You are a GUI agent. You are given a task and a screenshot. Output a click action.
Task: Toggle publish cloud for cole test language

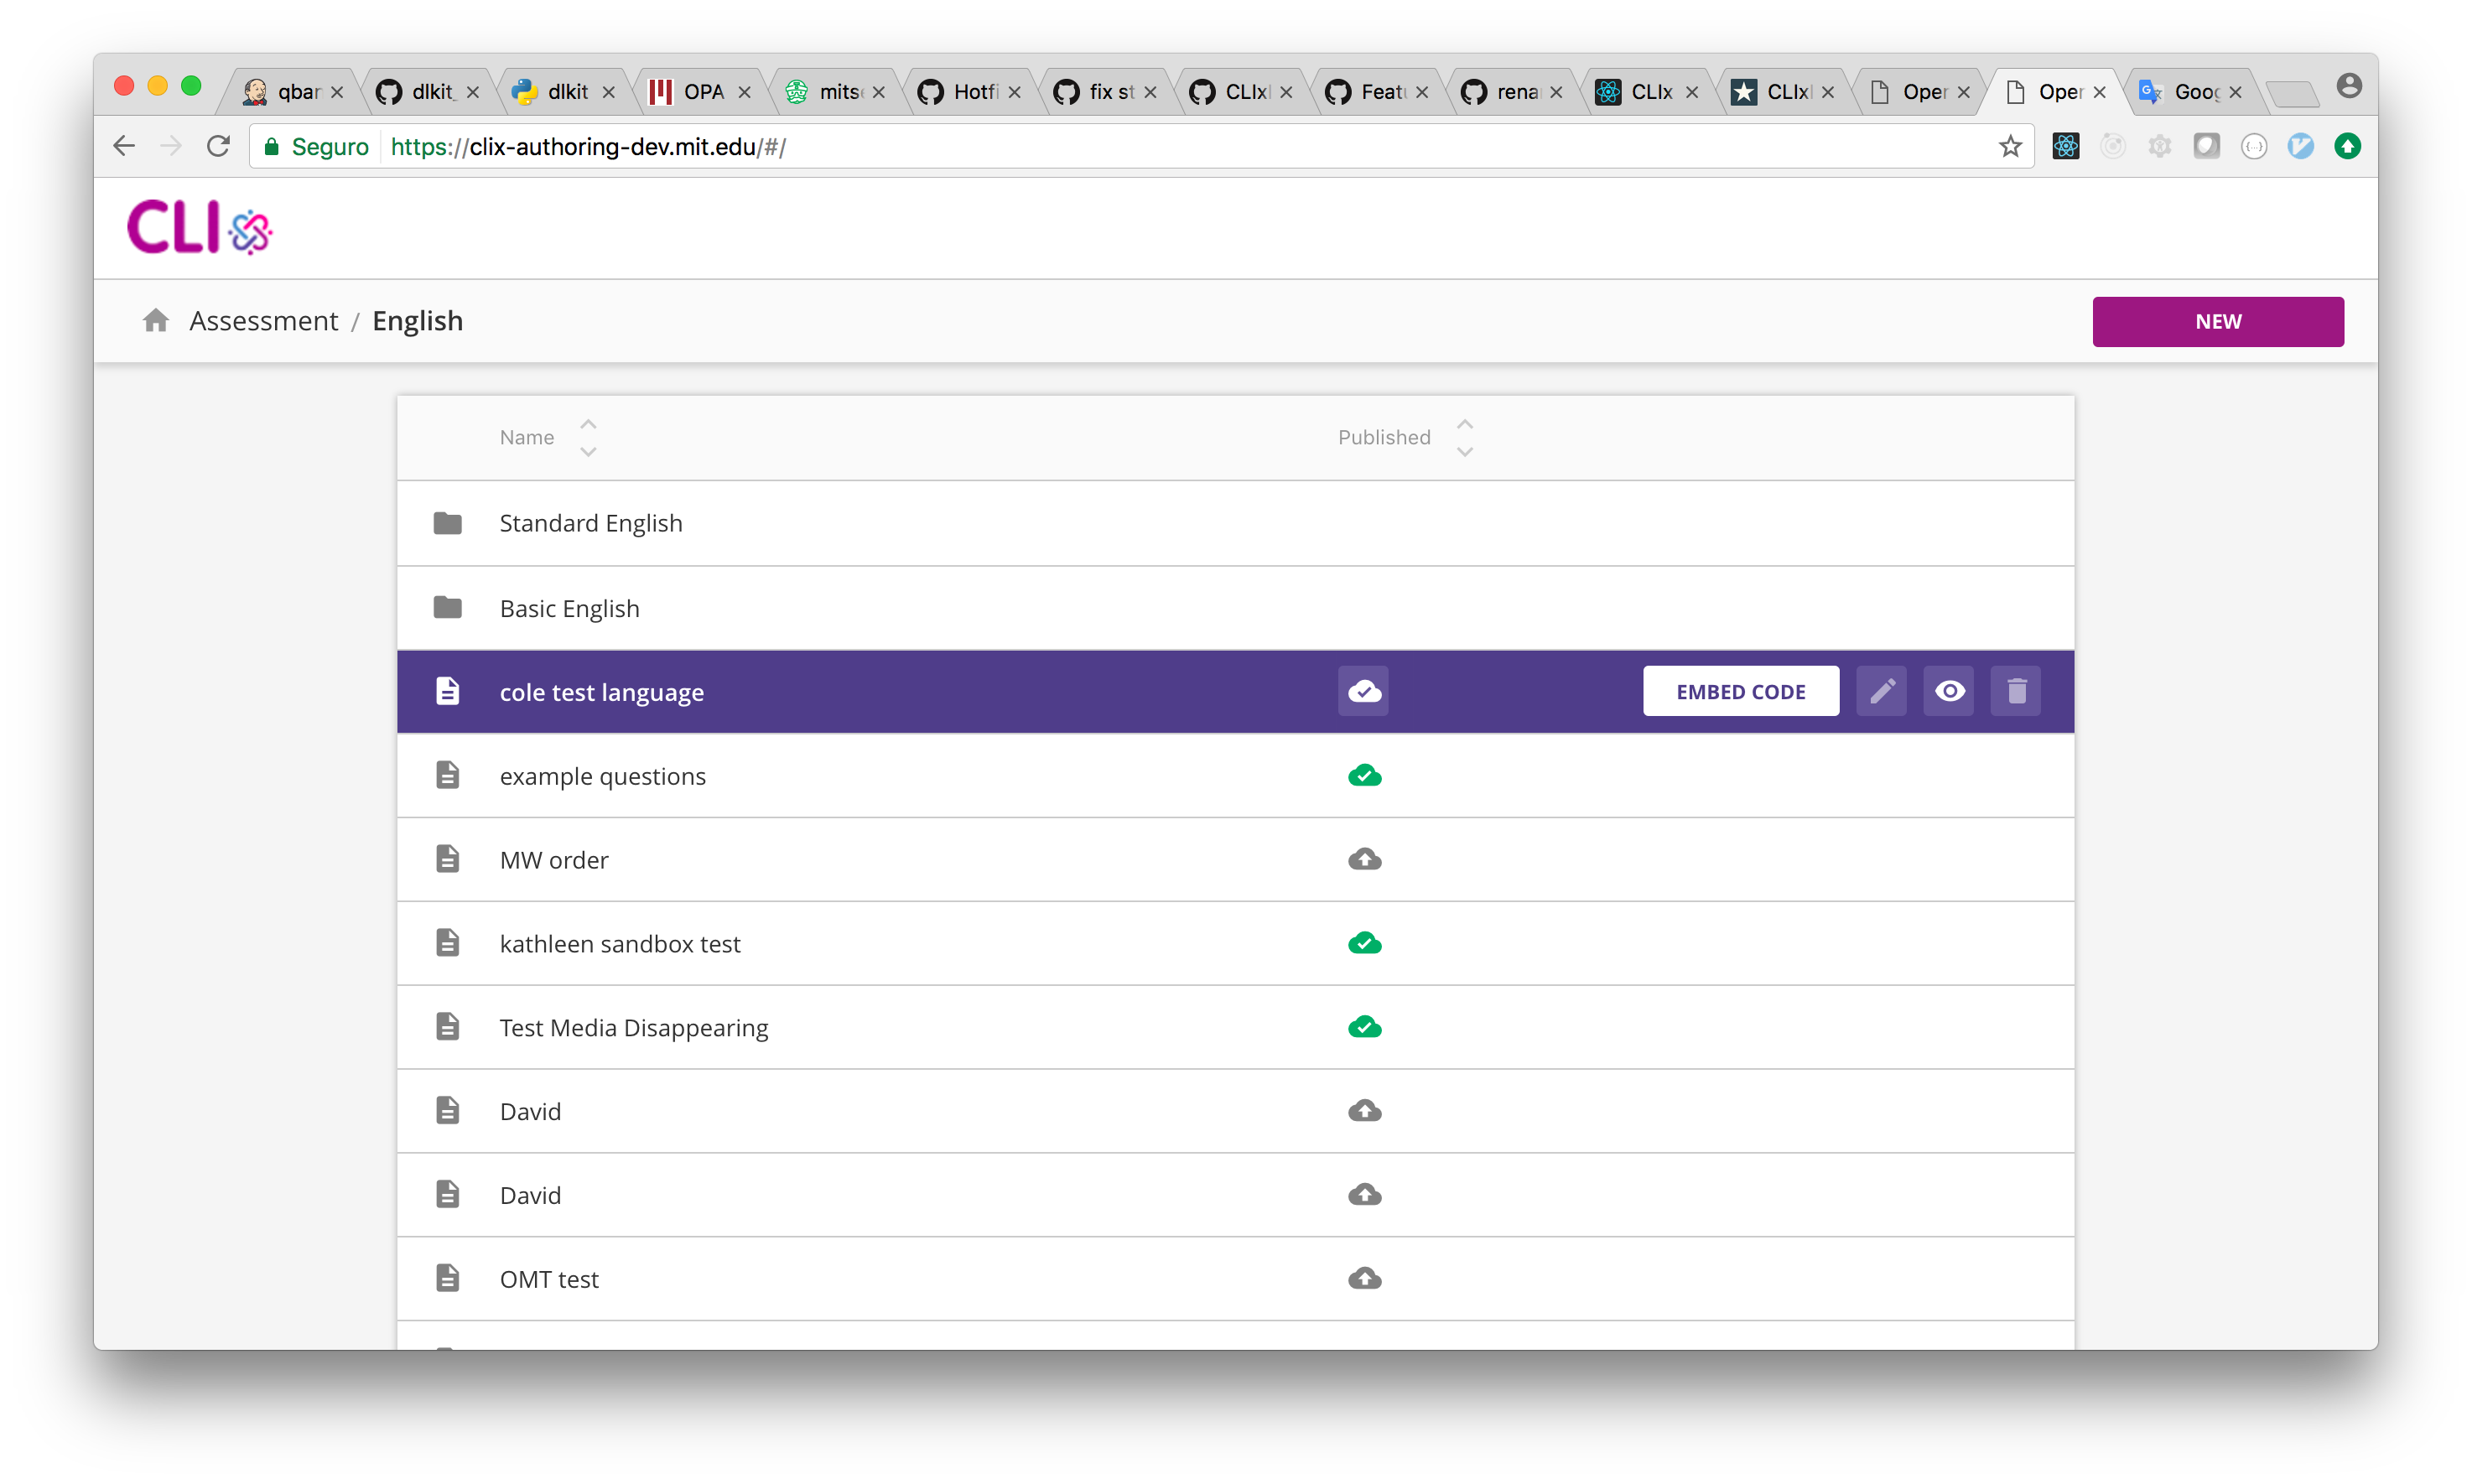tap(1364, 691)
